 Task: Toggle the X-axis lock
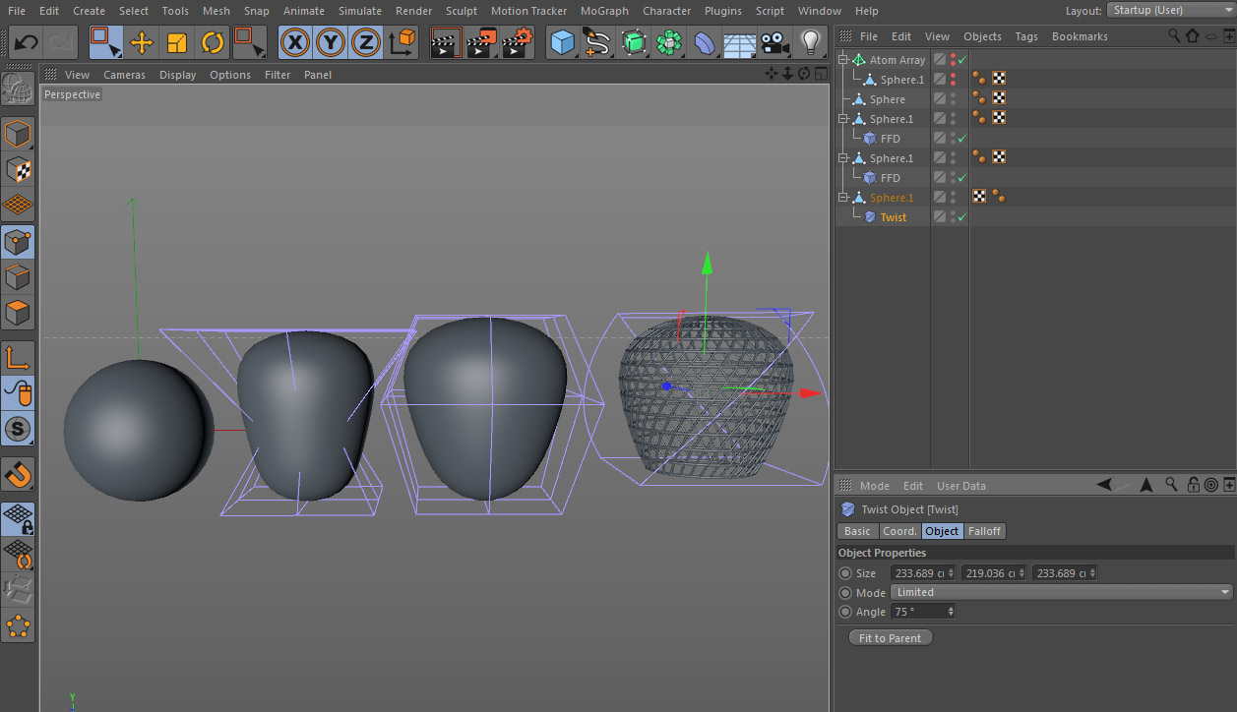point(295,42)
